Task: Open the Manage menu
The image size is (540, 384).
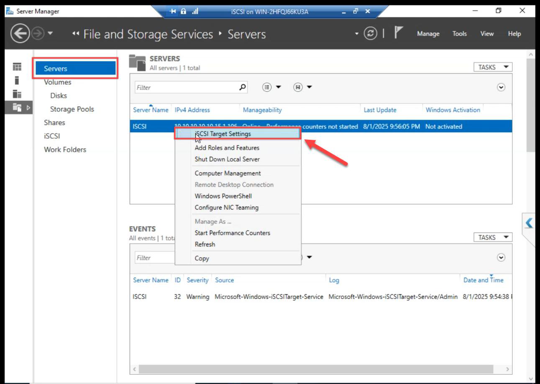Action: coord(428,34)
